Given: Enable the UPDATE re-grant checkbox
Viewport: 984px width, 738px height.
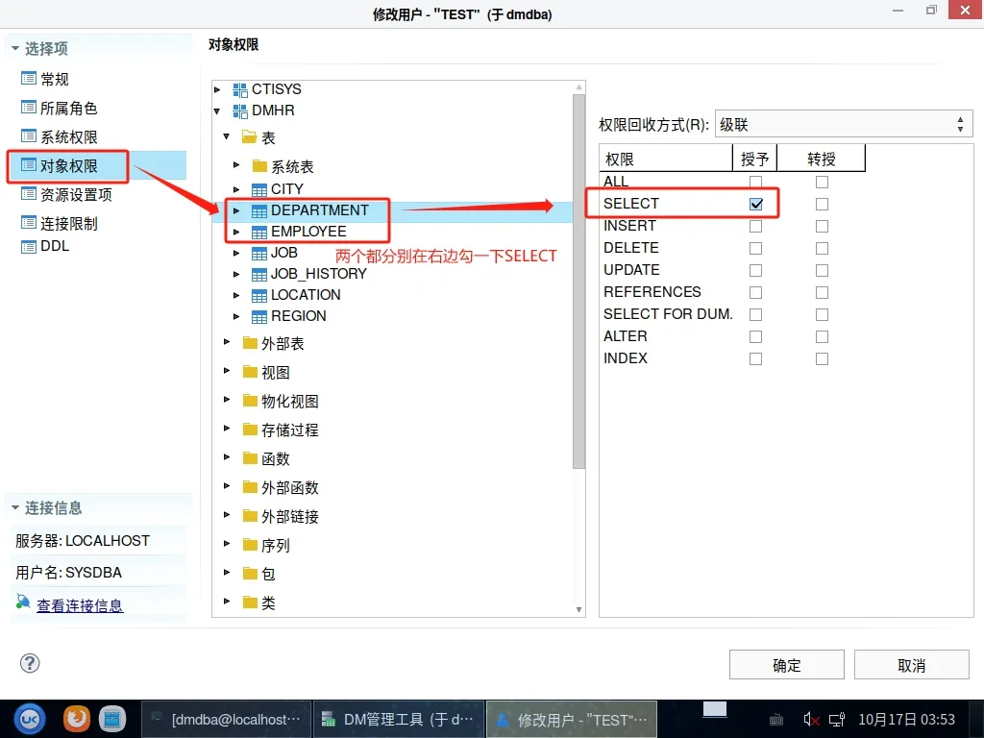Looking at the screenshot, I should (822, 270).
